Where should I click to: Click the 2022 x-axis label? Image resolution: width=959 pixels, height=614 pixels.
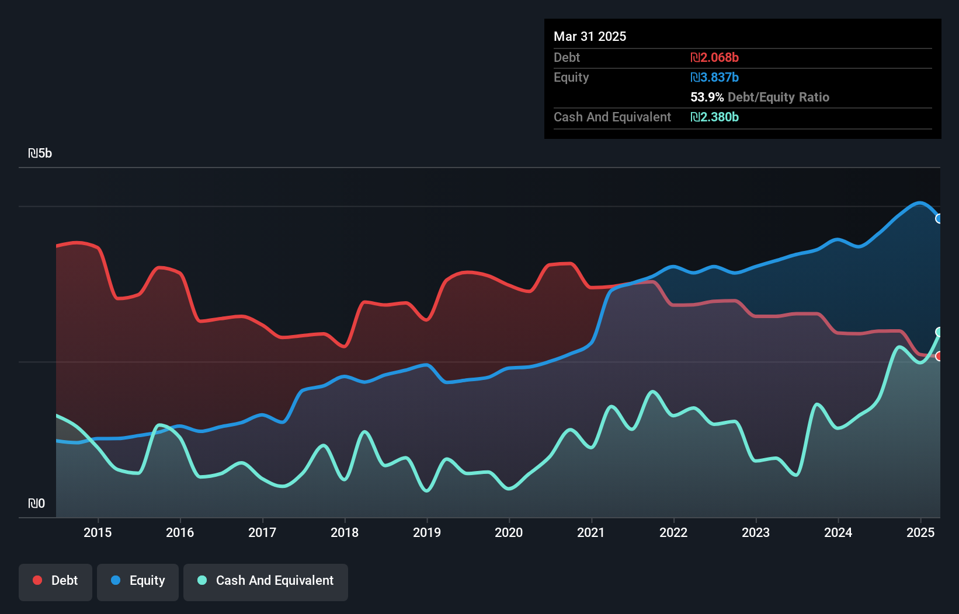tap(673, 532)
